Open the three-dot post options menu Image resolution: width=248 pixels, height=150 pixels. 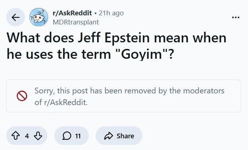point(236,17)
